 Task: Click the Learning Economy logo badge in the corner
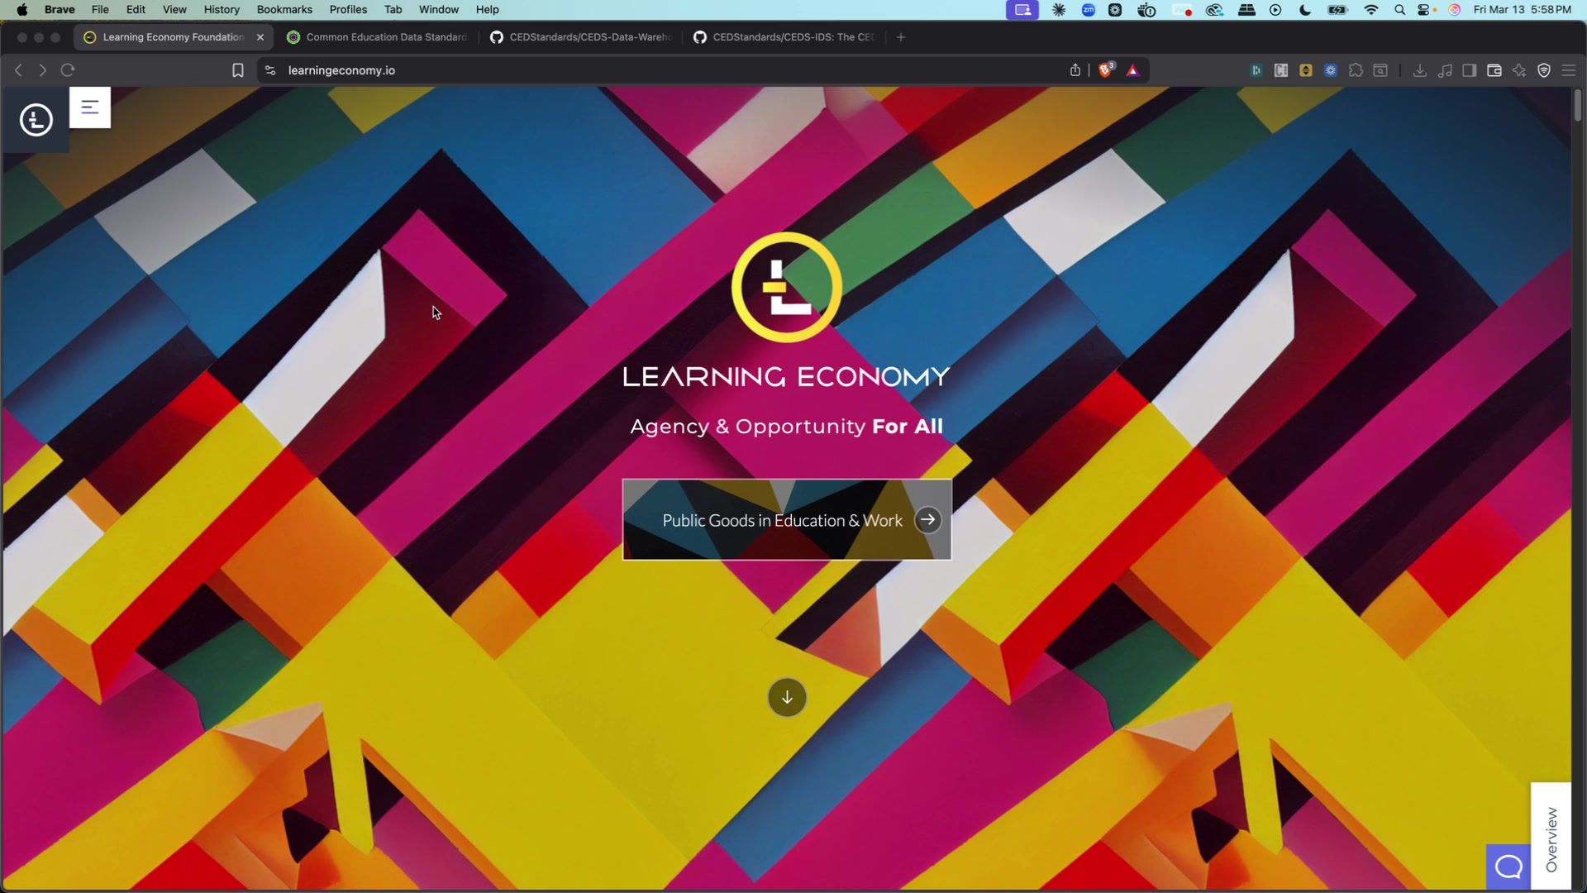(36, 120)
